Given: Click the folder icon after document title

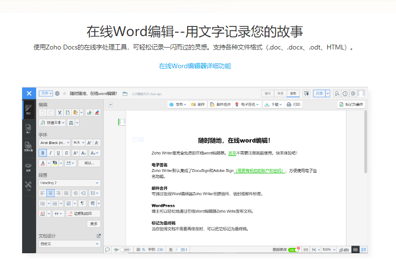Looking at the screenshot, I should click(125, 94).
